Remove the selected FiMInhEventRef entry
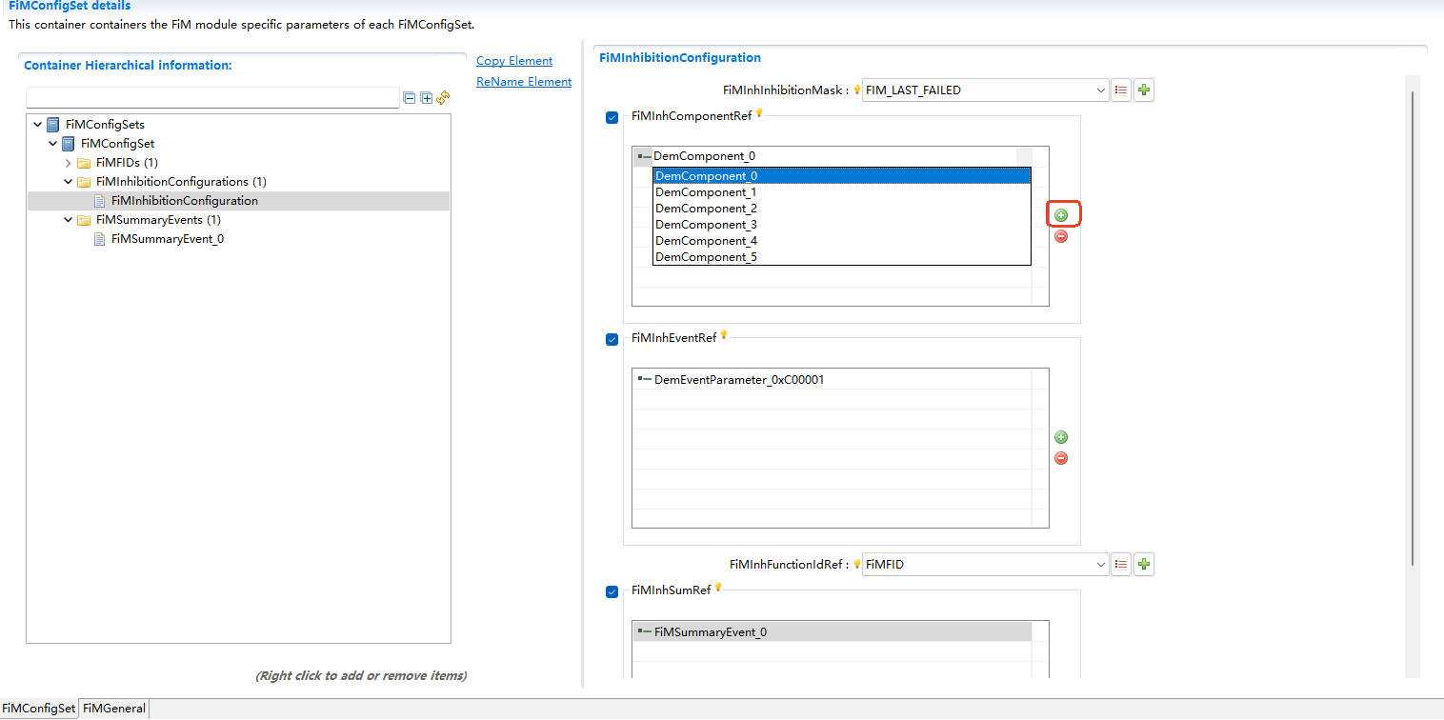This screenshot has width=1444, height=720. [1061, 458]
